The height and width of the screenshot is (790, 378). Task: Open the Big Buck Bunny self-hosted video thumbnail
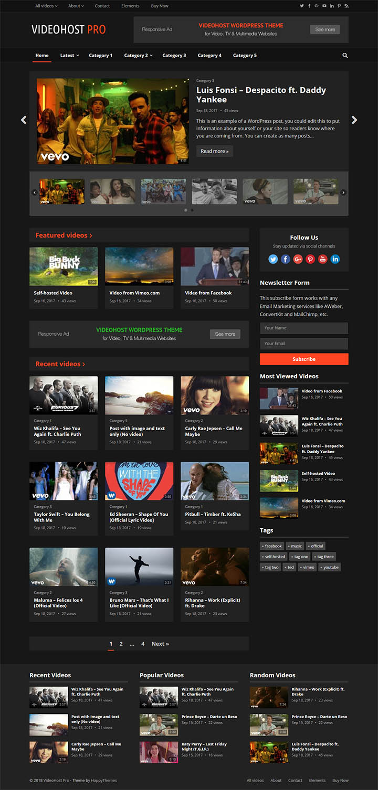64,266
